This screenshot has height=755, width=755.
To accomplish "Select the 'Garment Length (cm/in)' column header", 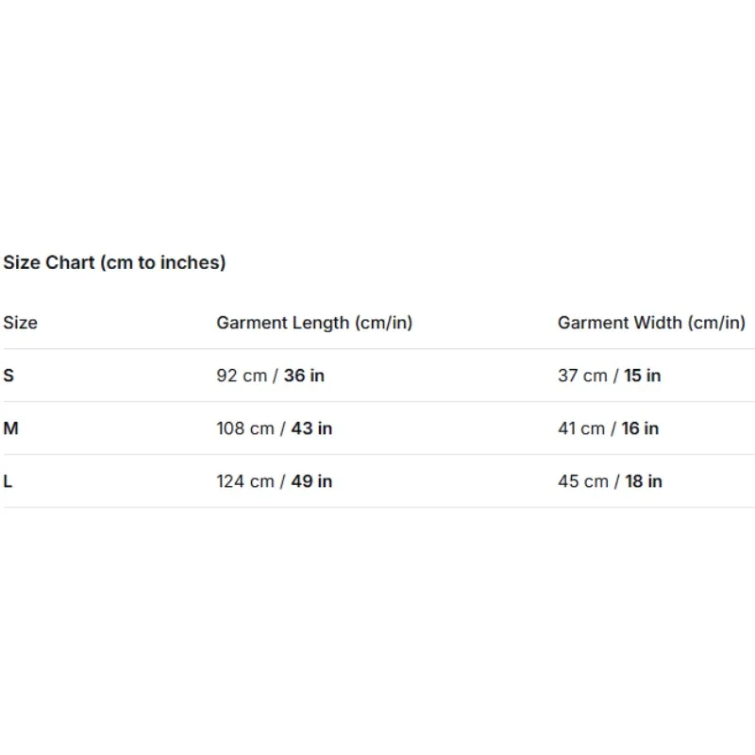I will click(x=314, y=323).
